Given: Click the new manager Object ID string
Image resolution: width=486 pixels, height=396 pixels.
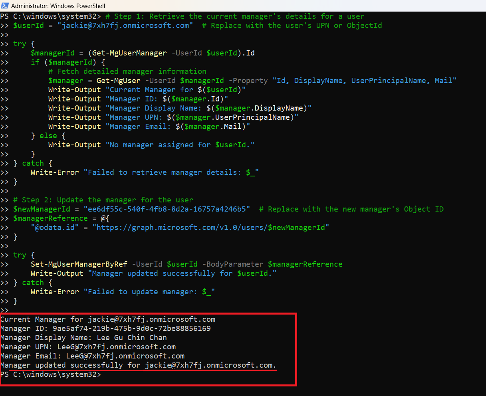Looking at the screenshot, I should tap(167, 209).
